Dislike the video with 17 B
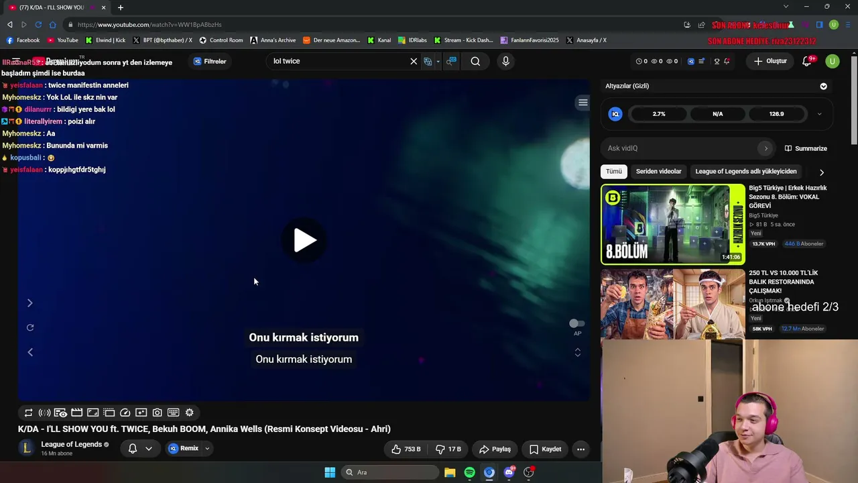The height and width of the screenshot is (483, 858). 448,449
